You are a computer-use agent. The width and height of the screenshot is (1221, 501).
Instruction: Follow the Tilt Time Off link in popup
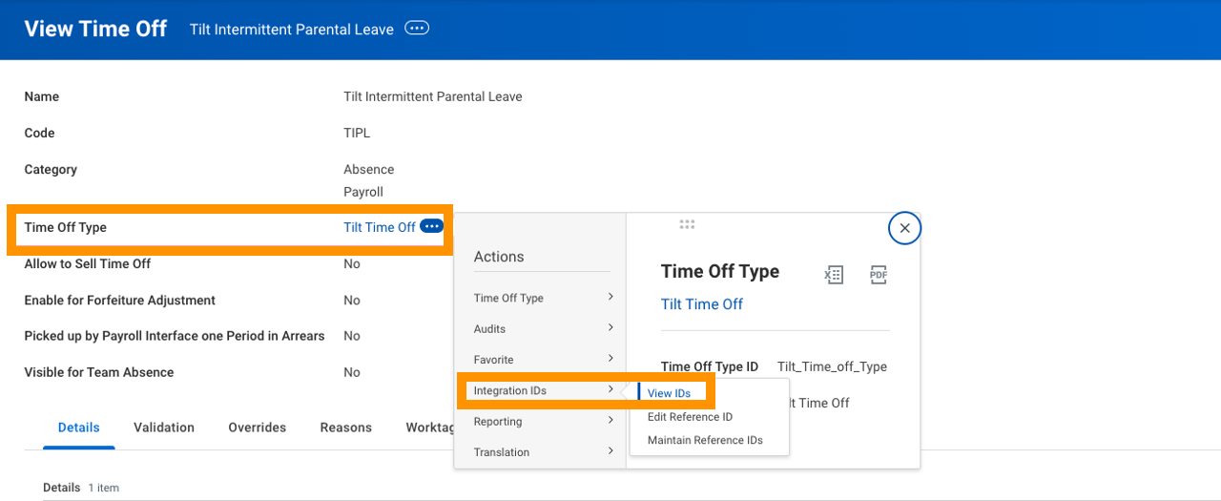[702, 304]
